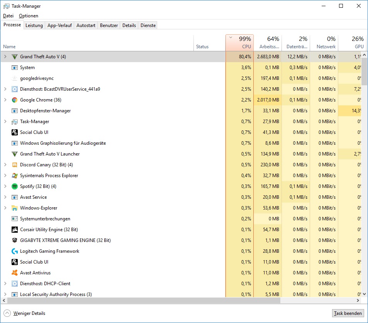The height and width of the screenshot is (323, 368).
Task: Open the Autostart tab
Action: click(x=86, y=25)
